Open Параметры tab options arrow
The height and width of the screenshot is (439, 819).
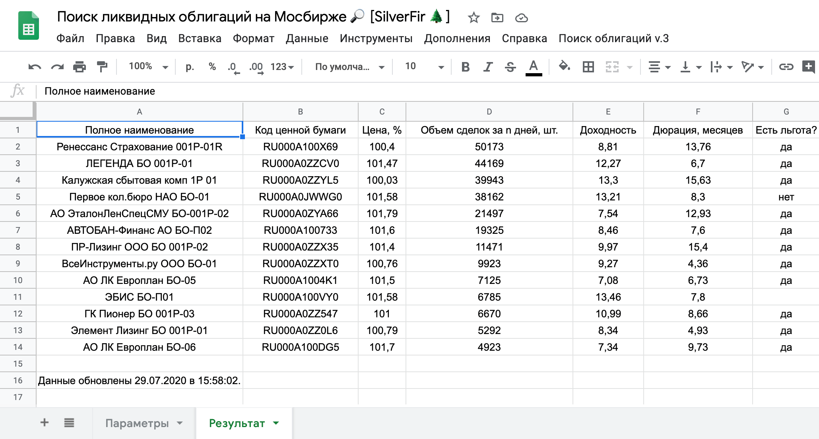180,423
